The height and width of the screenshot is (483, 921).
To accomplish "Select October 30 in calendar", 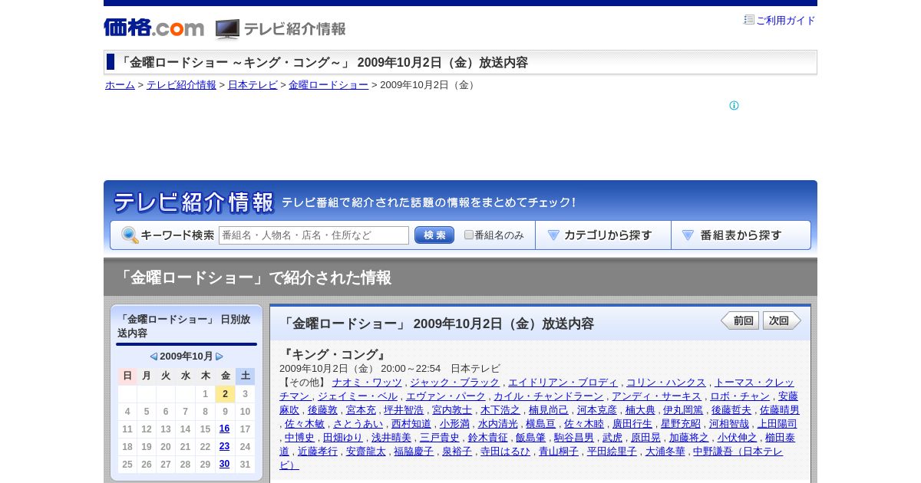I will 224,465.
